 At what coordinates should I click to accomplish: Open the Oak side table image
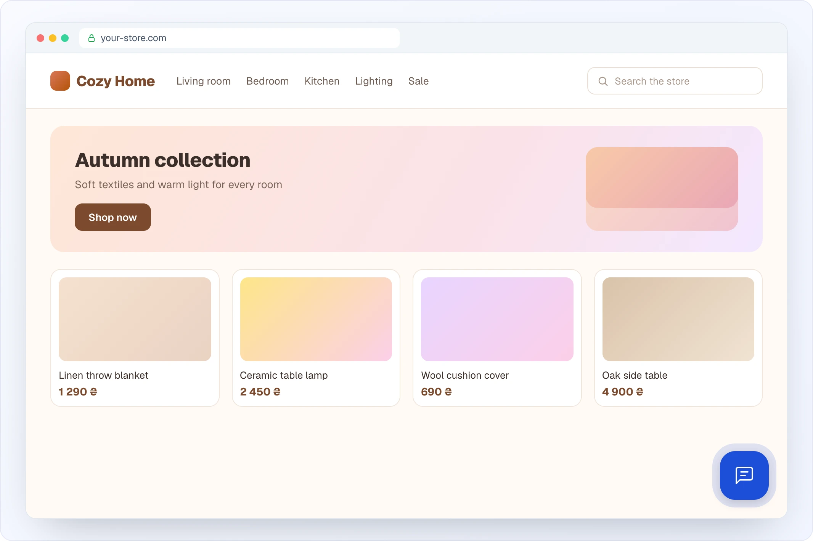678,319
